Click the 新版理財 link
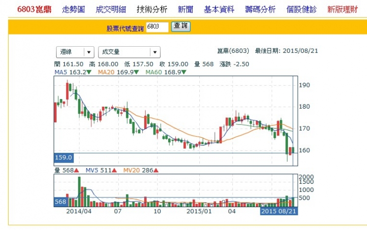The image size is (367, 230). 343,10
